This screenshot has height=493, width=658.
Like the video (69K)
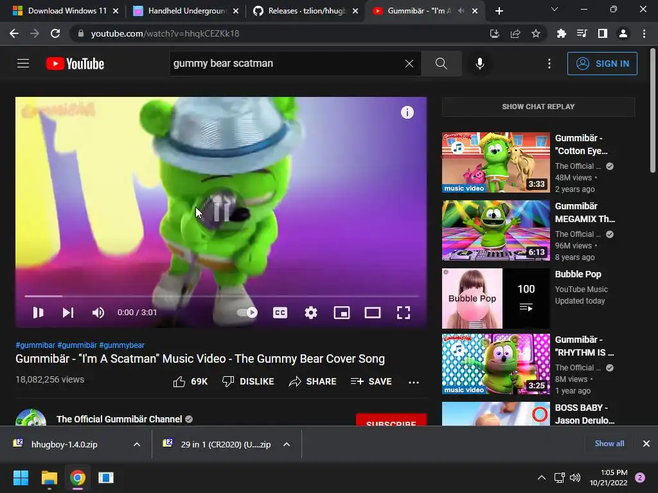(190, 381)
